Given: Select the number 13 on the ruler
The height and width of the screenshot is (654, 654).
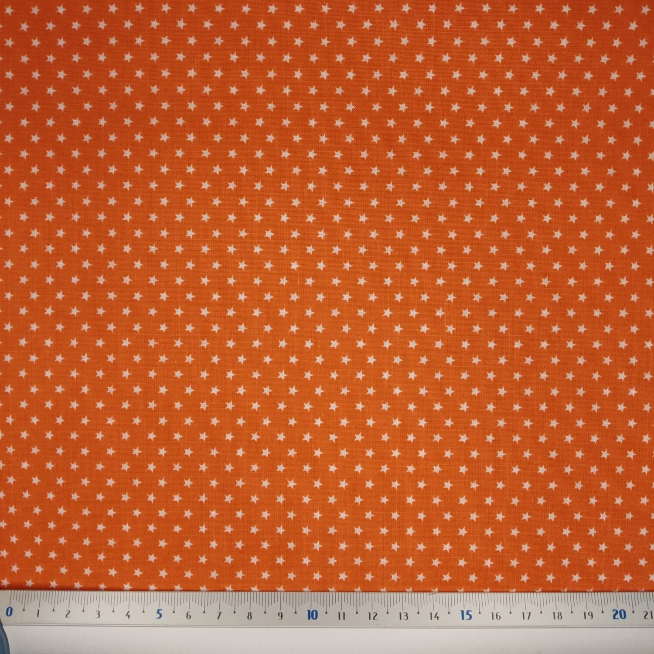Looking at the screenshot, I should click(403, 617).
